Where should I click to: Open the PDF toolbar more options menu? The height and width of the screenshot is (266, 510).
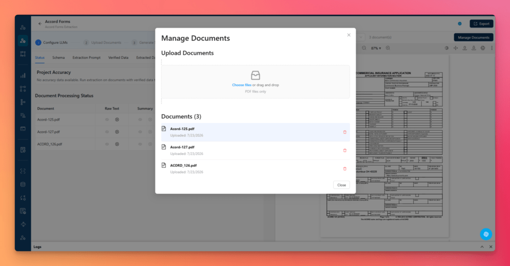[x=492, y=48]
